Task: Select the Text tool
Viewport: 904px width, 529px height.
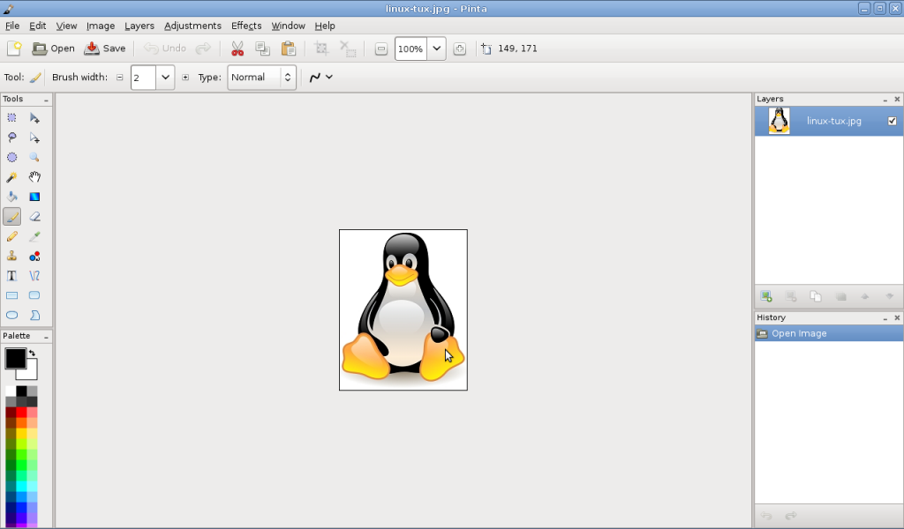Action: 12,276
